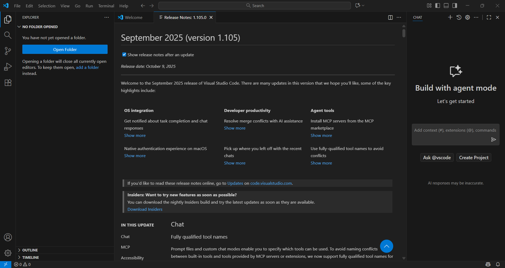Jump to Accessibility in this update list
505x268 pixels.
[x=132, y=258]
